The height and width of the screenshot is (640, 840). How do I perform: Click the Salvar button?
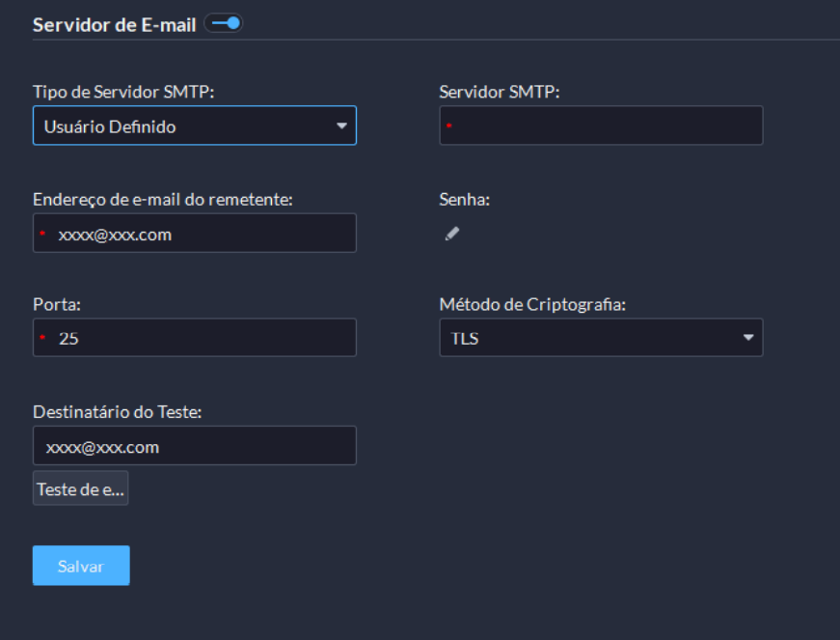[81, 566]
